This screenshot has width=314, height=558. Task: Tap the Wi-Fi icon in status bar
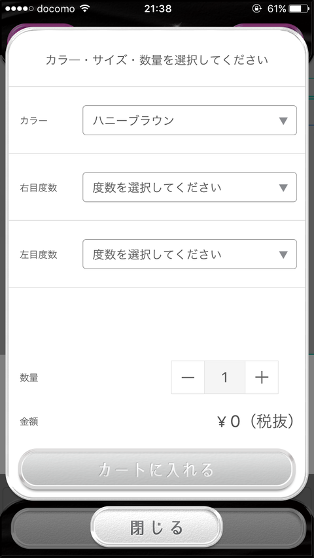[x=85, y=8]
